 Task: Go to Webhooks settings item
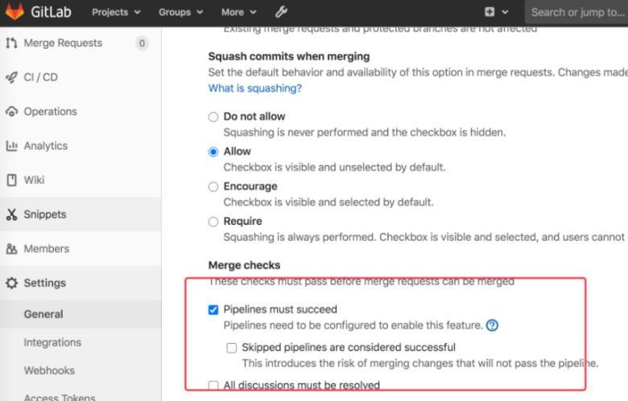(x=49, y=370)
